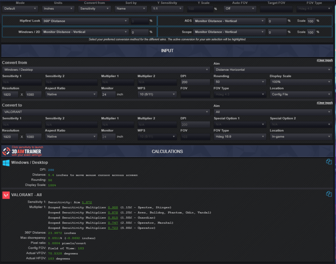Click Convert from FOV input field
The width and height of the screenshot is (336, 264).
(195, 95)
